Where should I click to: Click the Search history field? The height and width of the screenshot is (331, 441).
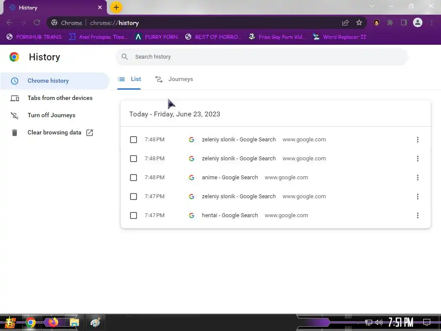coord(262,57)
